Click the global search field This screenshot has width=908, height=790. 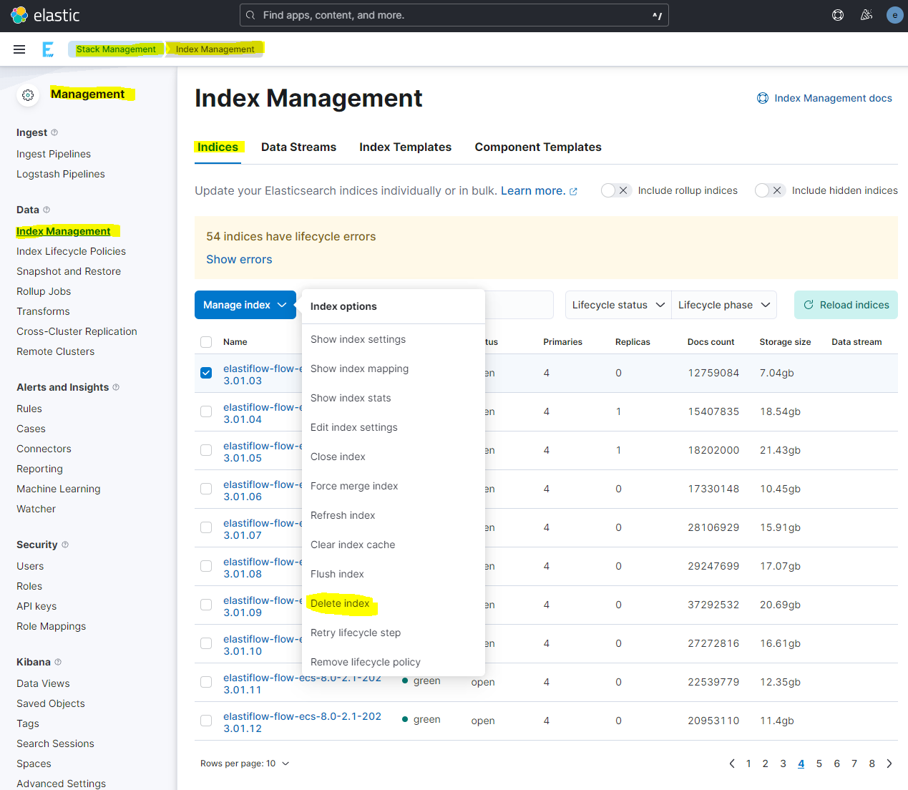click(x=454, y=15)
